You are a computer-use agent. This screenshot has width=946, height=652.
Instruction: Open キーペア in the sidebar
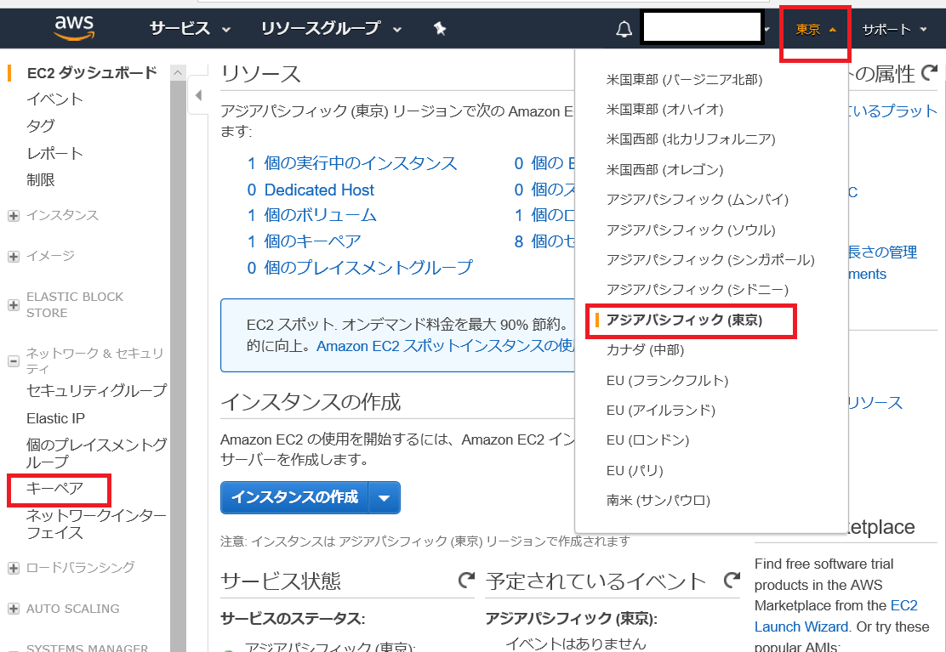[x=55, y=488]
